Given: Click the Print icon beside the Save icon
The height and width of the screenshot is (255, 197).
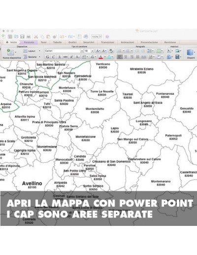Looking at the screenshot, I should 29,36.
